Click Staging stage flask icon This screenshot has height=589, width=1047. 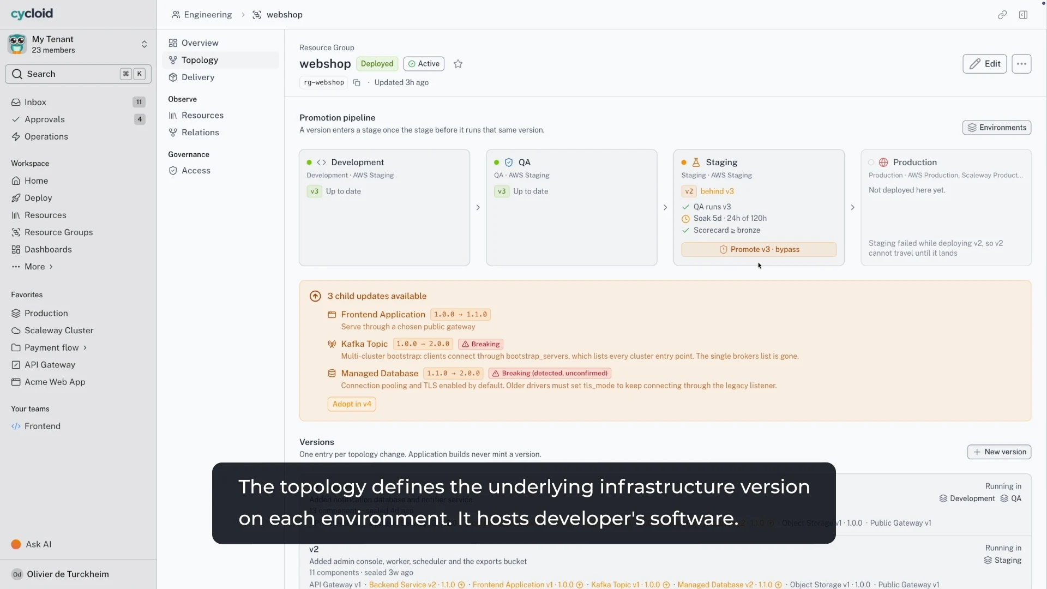(696, 163)
